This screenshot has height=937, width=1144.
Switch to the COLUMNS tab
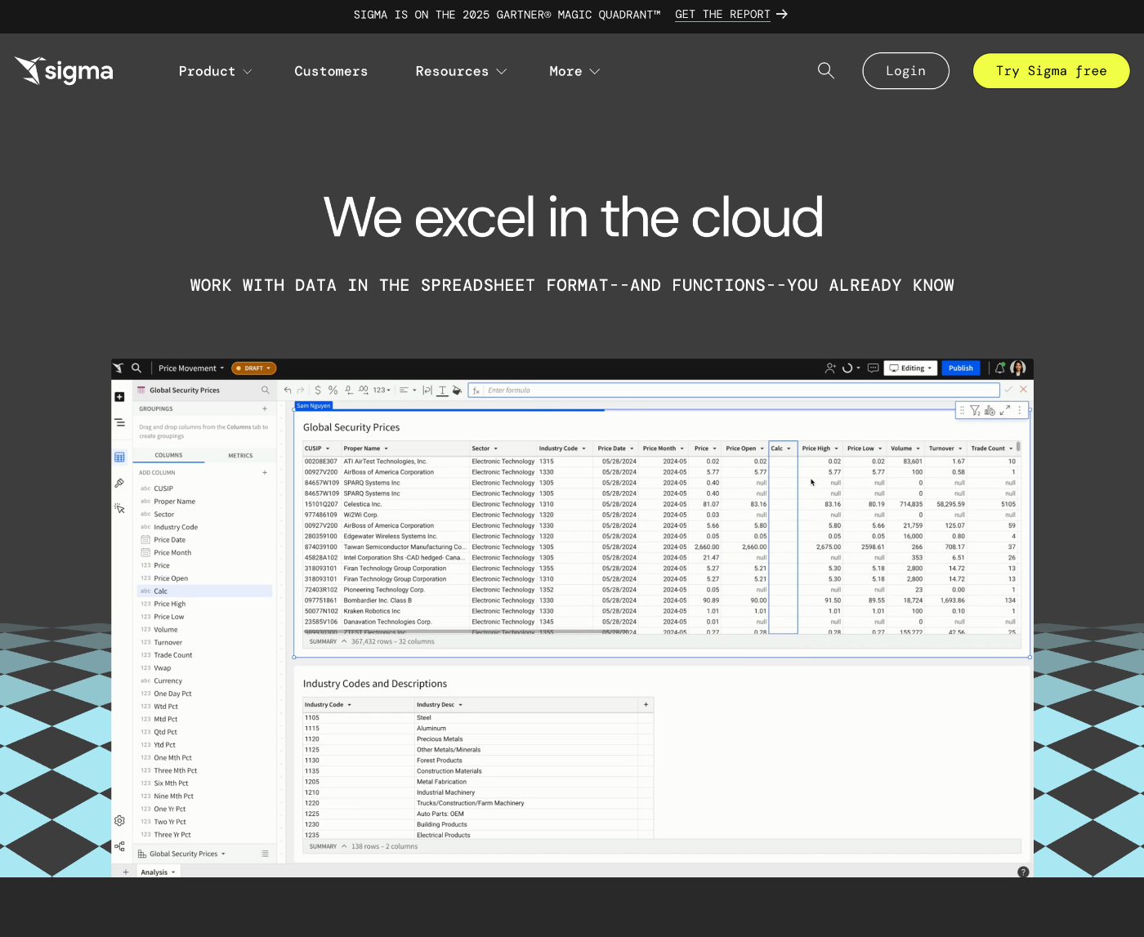tap(169, 455)
